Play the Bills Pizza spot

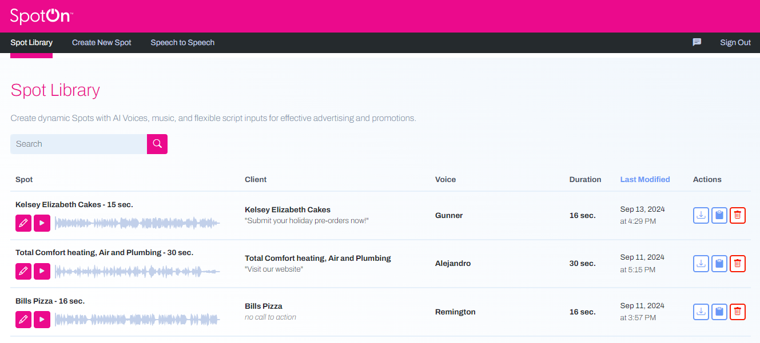(42, 320)
